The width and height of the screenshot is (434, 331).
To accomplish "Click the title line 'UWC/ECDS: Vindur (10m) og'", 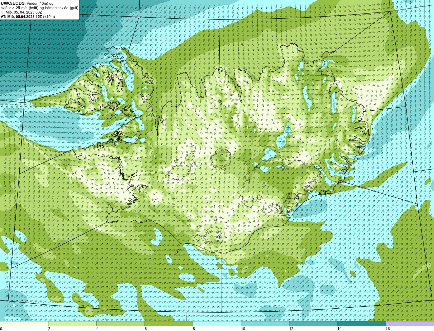I will [x=27, y=3].
